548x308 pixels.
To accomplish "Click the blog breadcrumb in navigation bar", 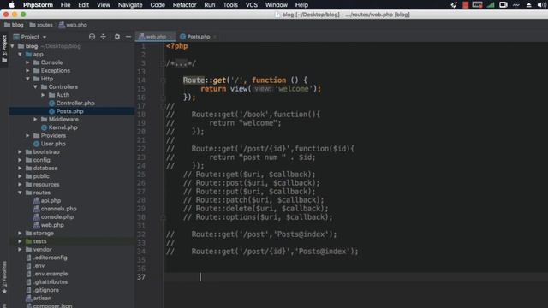I will (14, 25).
